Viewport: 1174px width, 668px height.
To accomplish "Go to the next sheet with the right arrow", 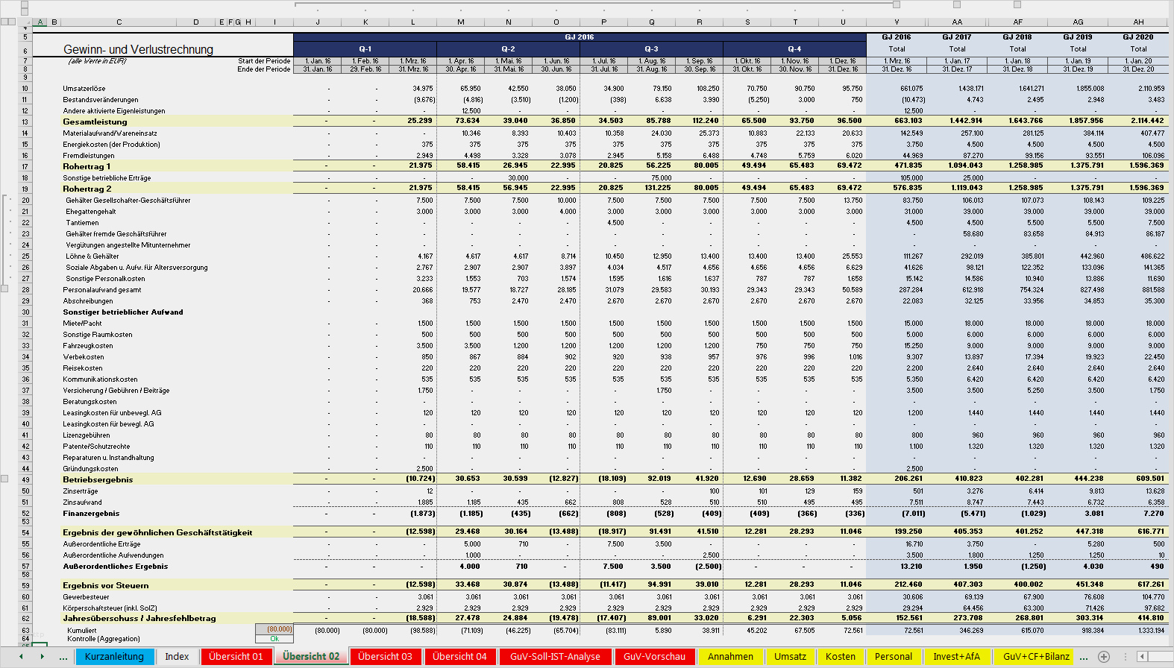I will click(43, 657).
